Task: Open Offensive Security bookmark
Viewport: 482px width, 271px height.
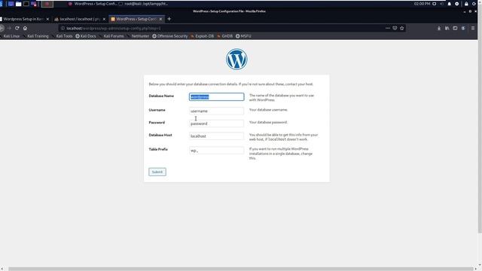Action: tap(170, 36)
